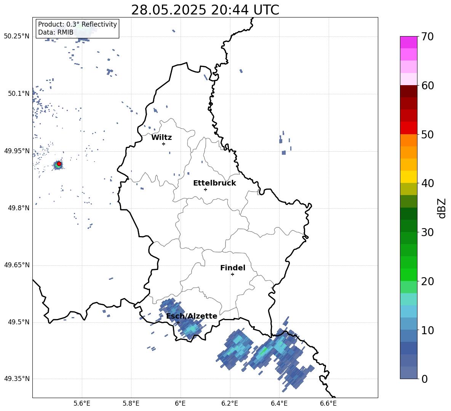The width and height of the screenshot is (451, 411).
Task: Click the colorbar tick label 30
Action: [x=427, y=232]
